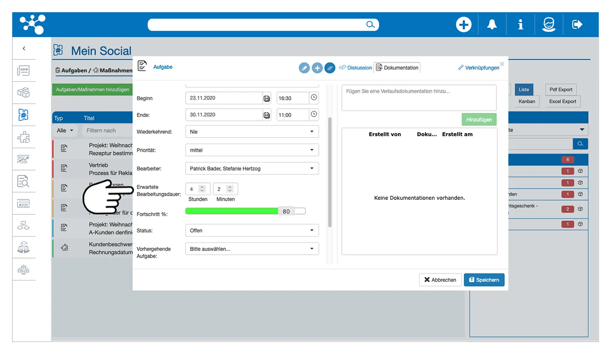Expand the Wiederkehrend dropdown
Image resolution: width=611 pixels, height=354 pixels.
[x=252, y=132]
